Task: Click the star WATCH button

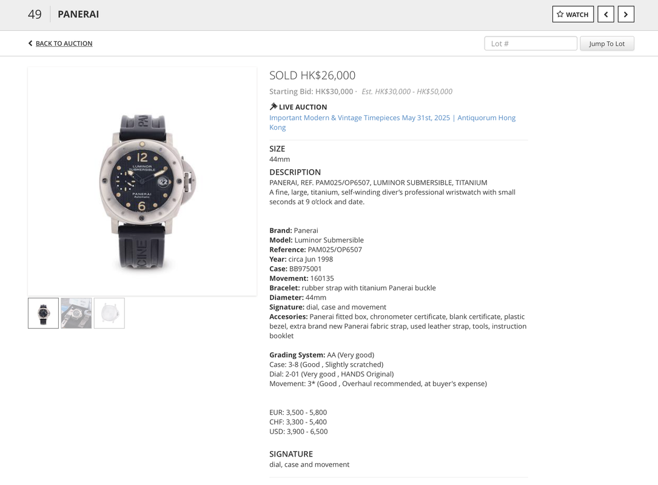Action: pyautogui.click(x=573, y=15)
